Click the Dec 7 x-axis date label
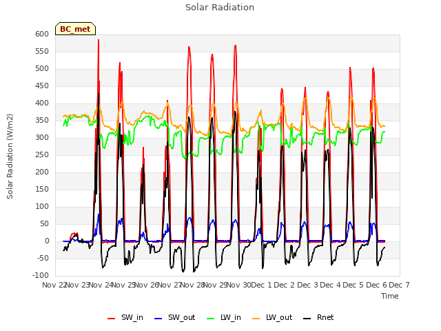Image resolution: width=441 pixels, height=331 pixels. pyautogui.click(x=399, y=285)
